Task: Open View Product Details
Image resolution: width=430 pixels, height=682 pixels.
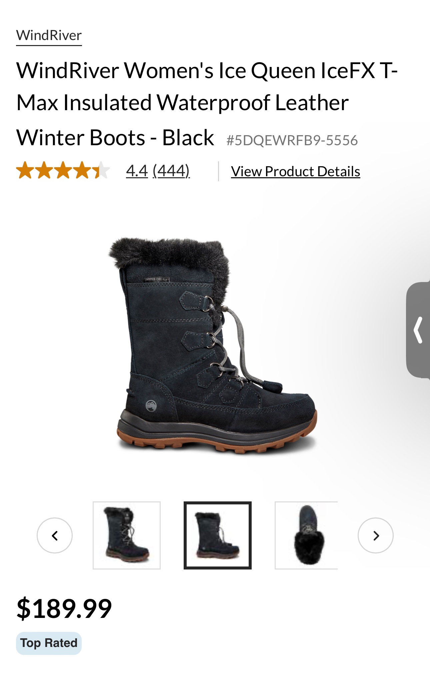Action: 296,171
